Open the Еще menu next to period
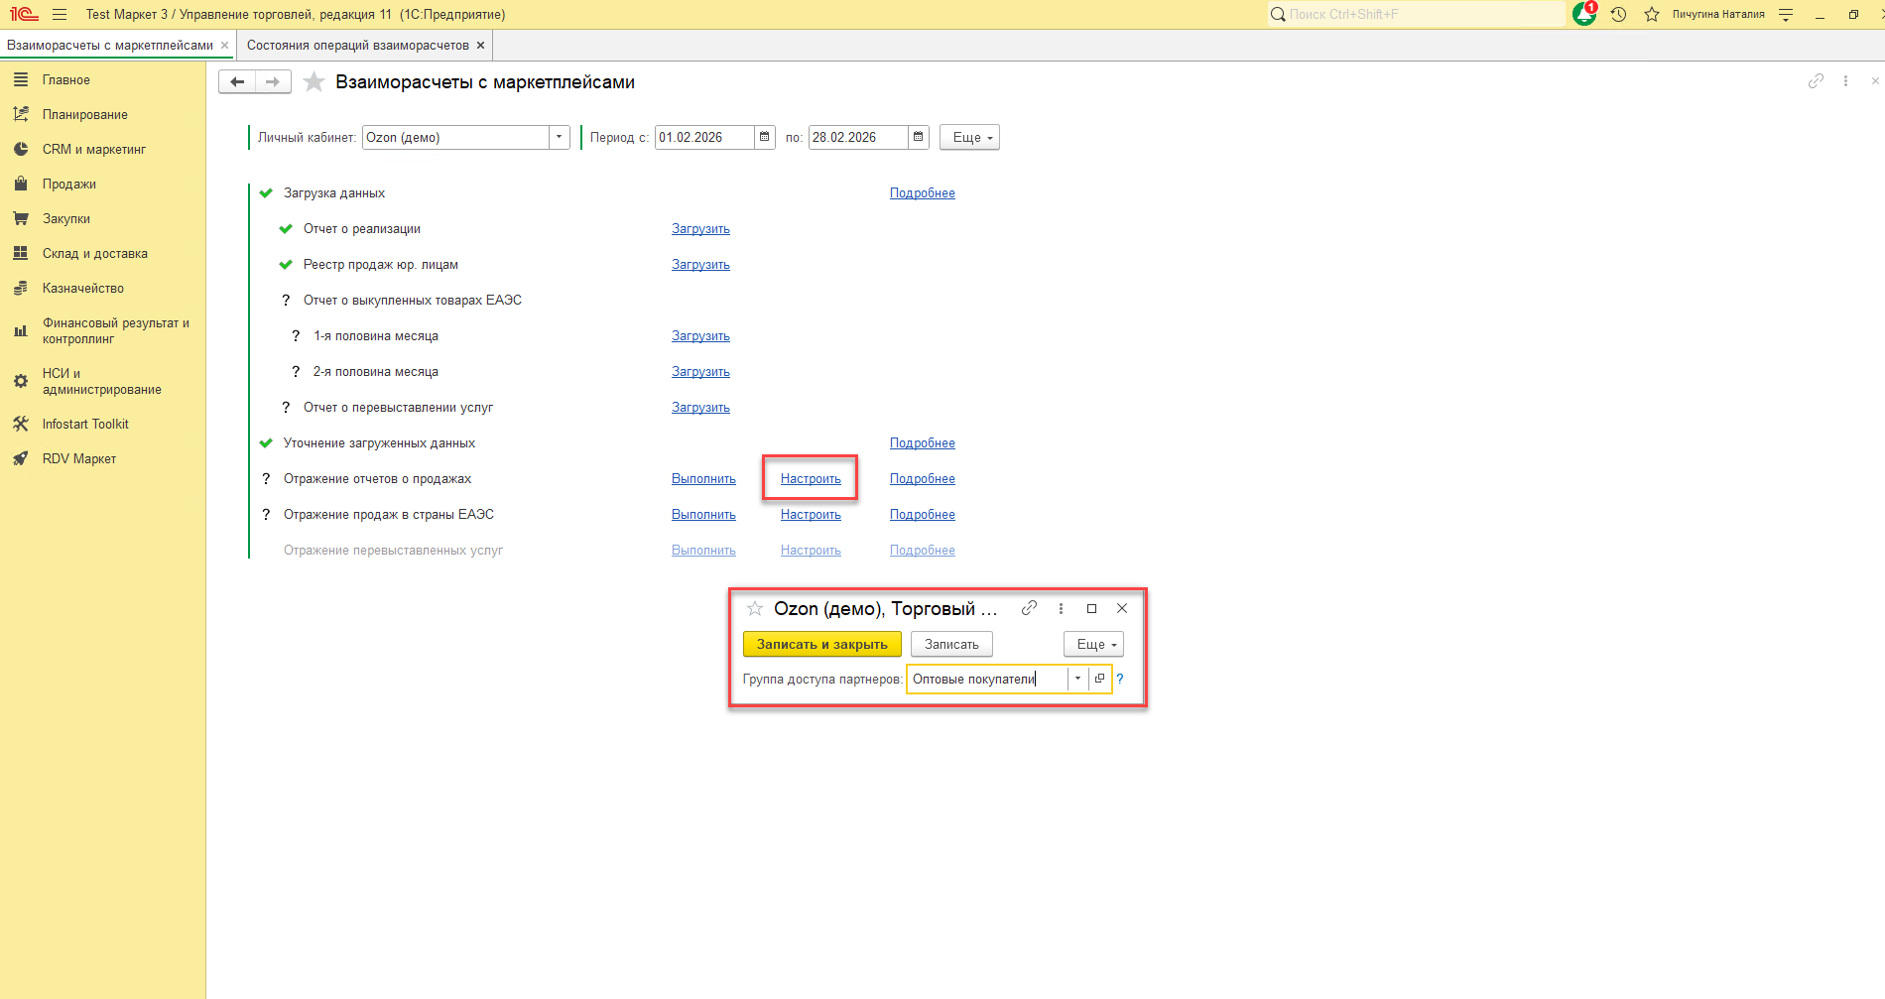This screenshot has height=999, width=1885. click(969, 138)
